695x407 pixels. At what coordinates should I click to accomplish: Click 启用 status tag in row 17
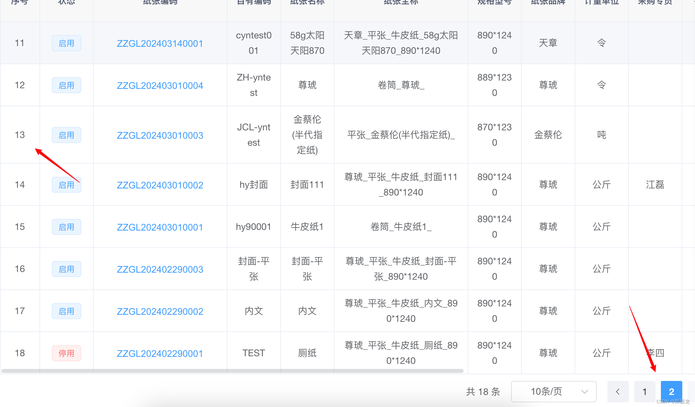pyautogui.click(x=67, y=311)
